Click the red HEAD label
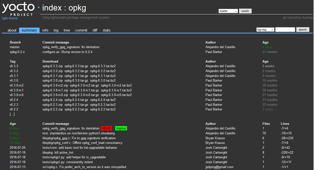 tap(107, 128)
